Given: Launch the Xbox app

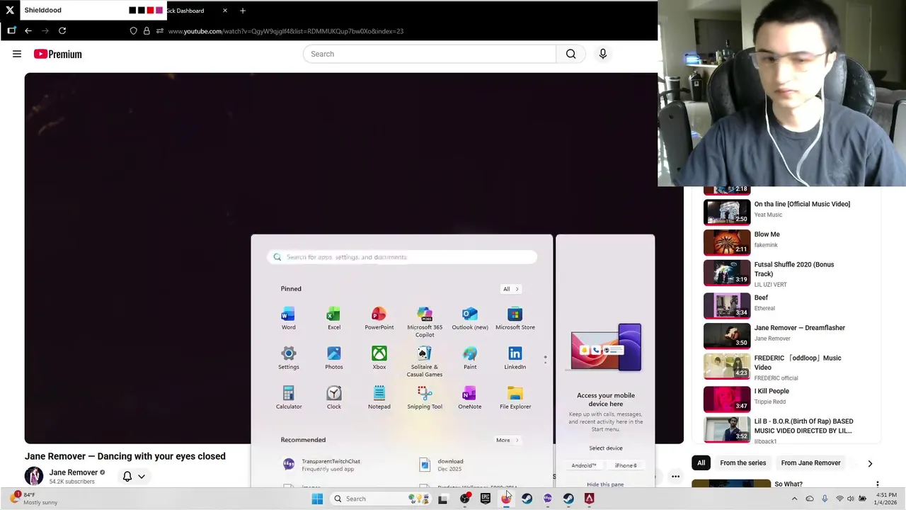Looking at the screenshot, I should (379, 358).
